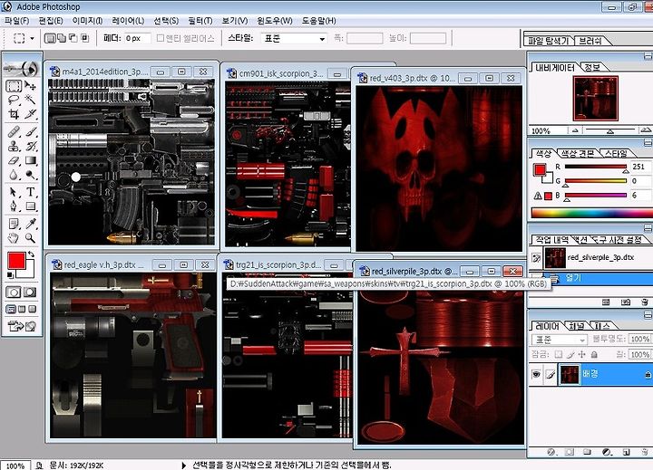Enable Add to Selection mode
This screenshot has height=470, width=653.
coord(62,38)
